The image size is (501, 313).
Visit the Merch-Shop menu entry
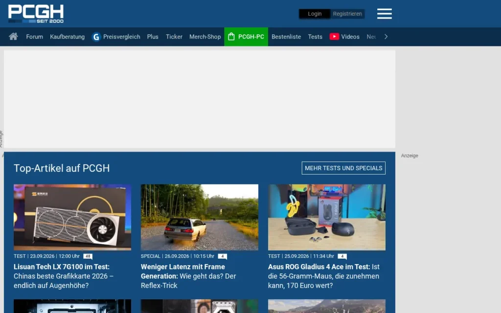(x=205, y=37)
